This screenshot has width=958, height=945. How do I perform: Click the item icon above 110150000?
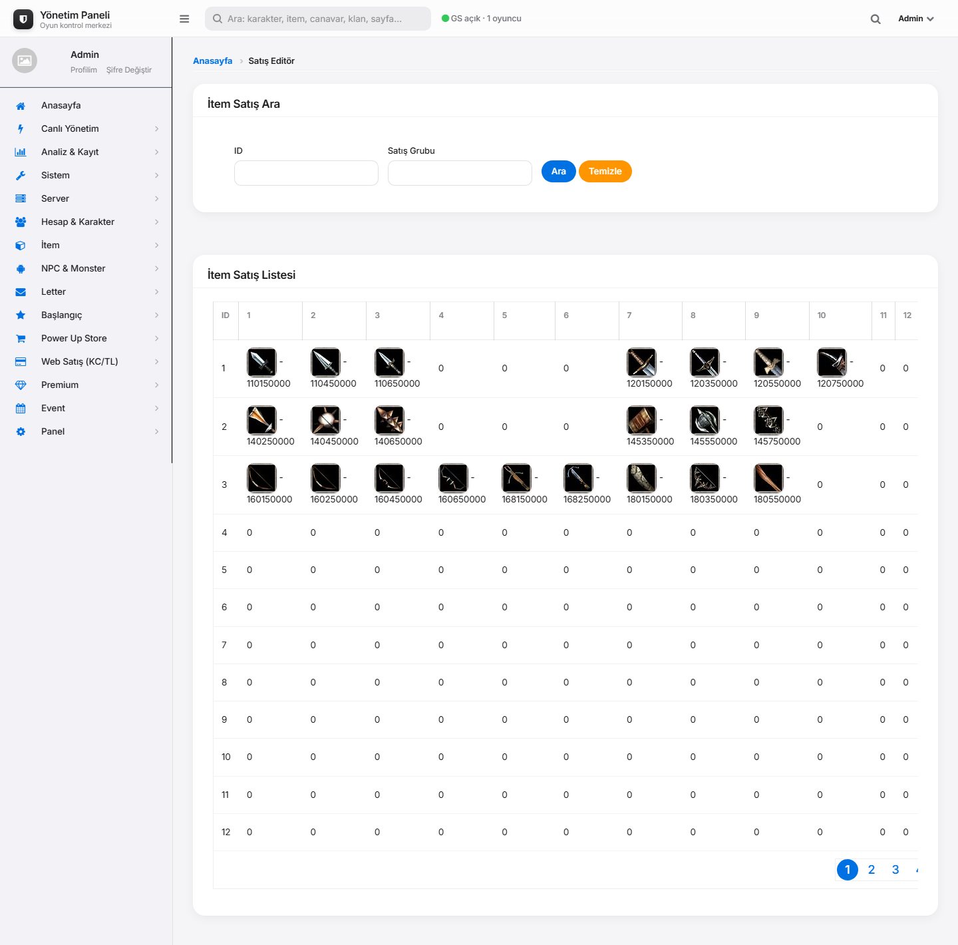coord(261,362)
